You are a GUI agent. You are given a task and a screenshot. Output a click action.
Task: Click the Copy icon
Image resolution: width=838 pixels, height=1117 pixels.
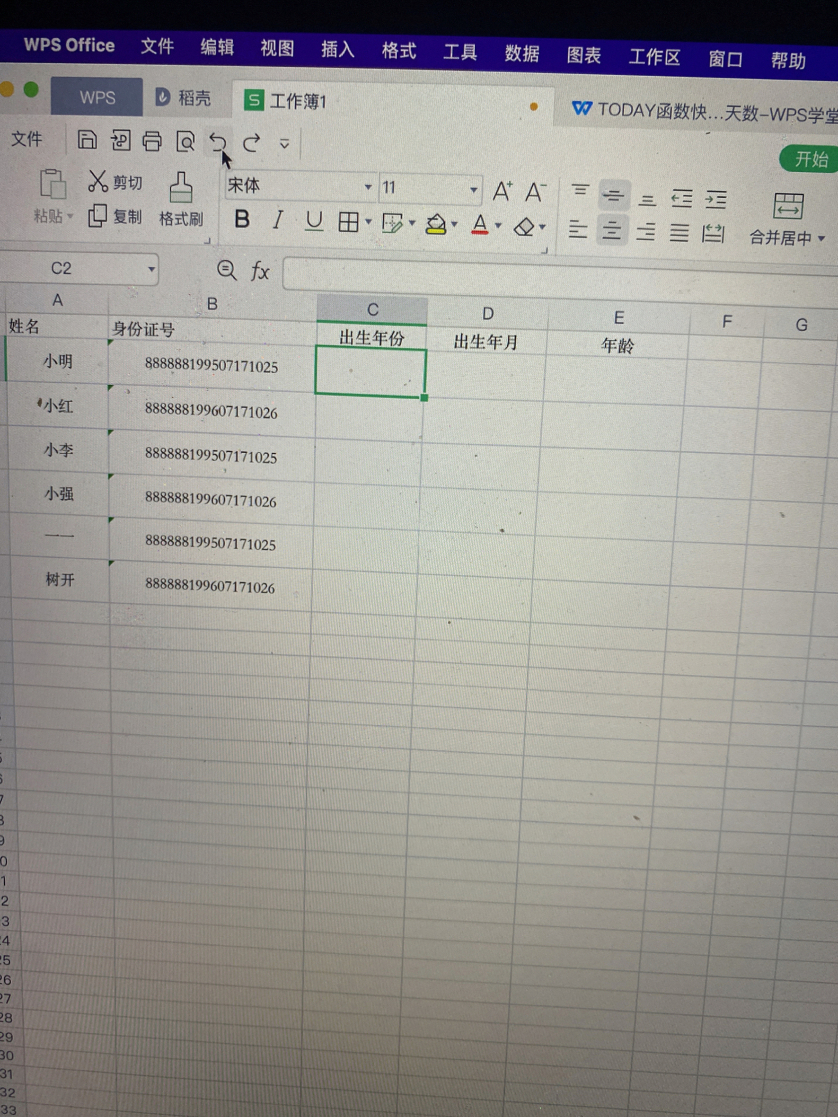(97, 216)
